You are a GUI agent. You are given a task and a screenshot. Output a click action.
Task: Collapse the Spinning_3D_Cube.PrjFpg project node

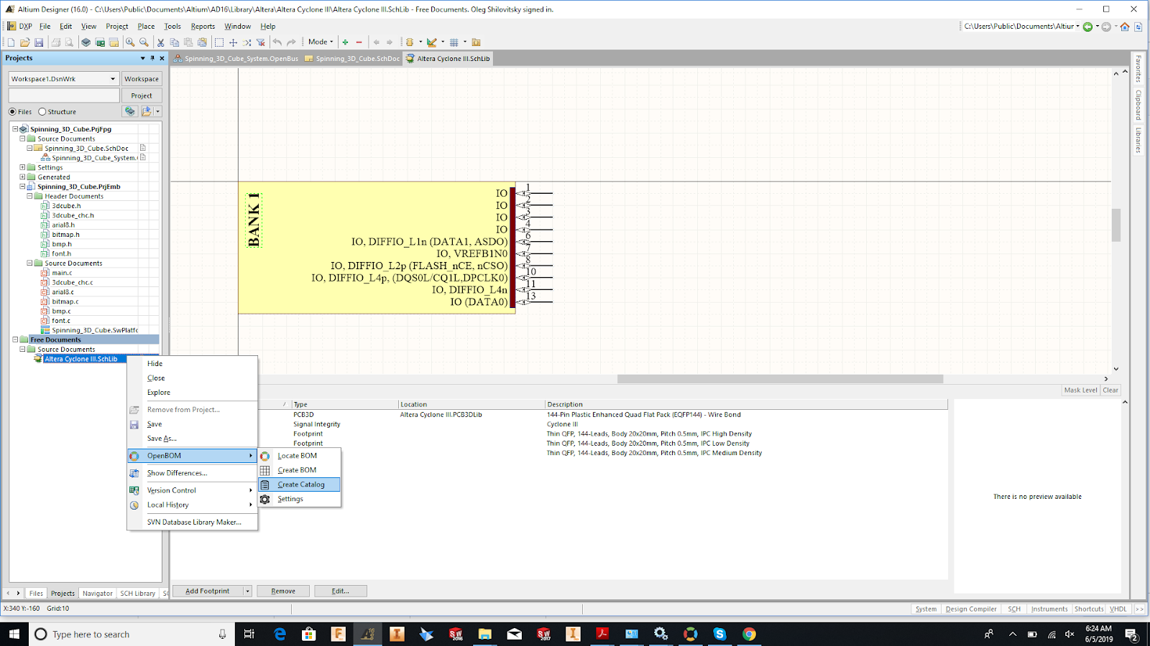15,129
